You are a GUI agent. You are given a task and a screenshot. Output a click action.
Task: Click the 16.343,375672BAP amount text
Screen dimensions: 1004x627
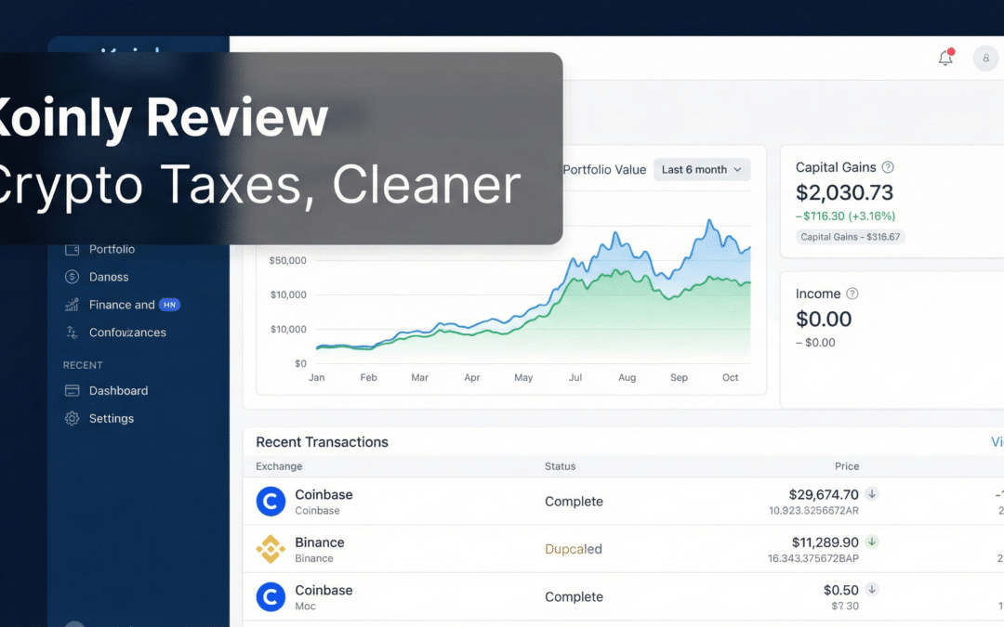[813, 558]
